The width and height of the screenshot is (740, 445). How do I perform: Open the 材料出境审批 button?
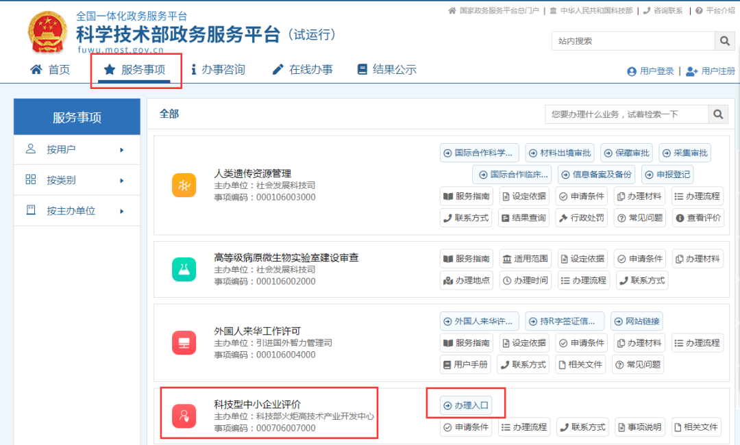click(560, 153)
